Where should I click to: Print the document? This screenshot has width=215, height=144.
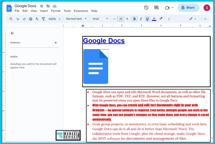(30, 19)
